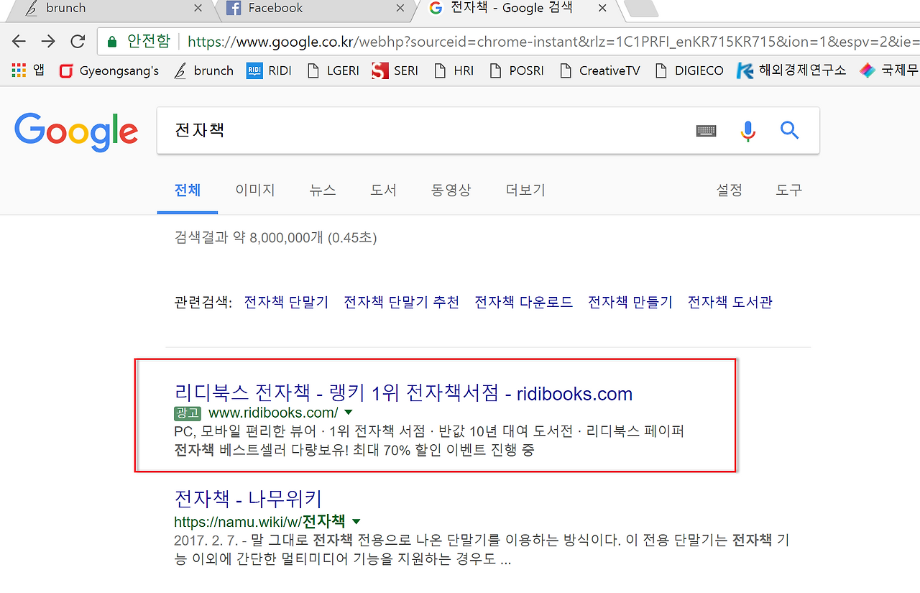Click the browser forward arrow

48,41
